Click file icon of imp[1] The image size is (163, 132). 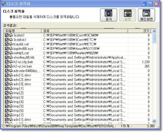(11, 88)
